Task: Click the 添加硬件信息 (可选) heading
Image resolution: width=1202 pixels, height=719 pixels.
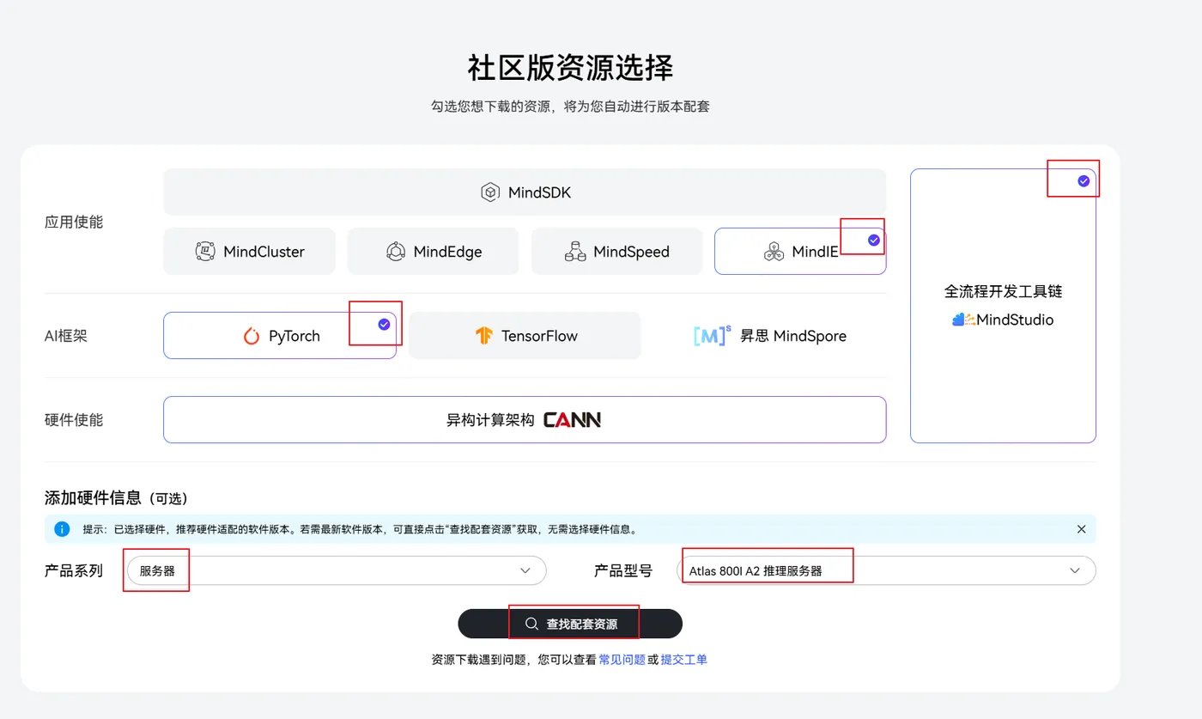Action: tap(116, 498)
